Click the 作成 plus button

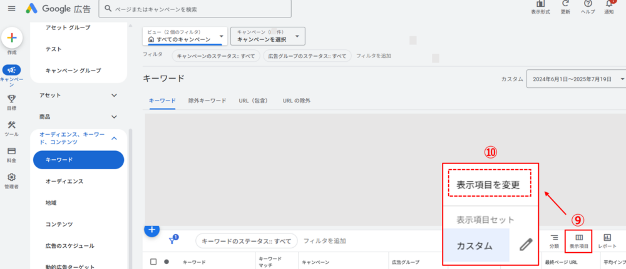coord(11,38)
